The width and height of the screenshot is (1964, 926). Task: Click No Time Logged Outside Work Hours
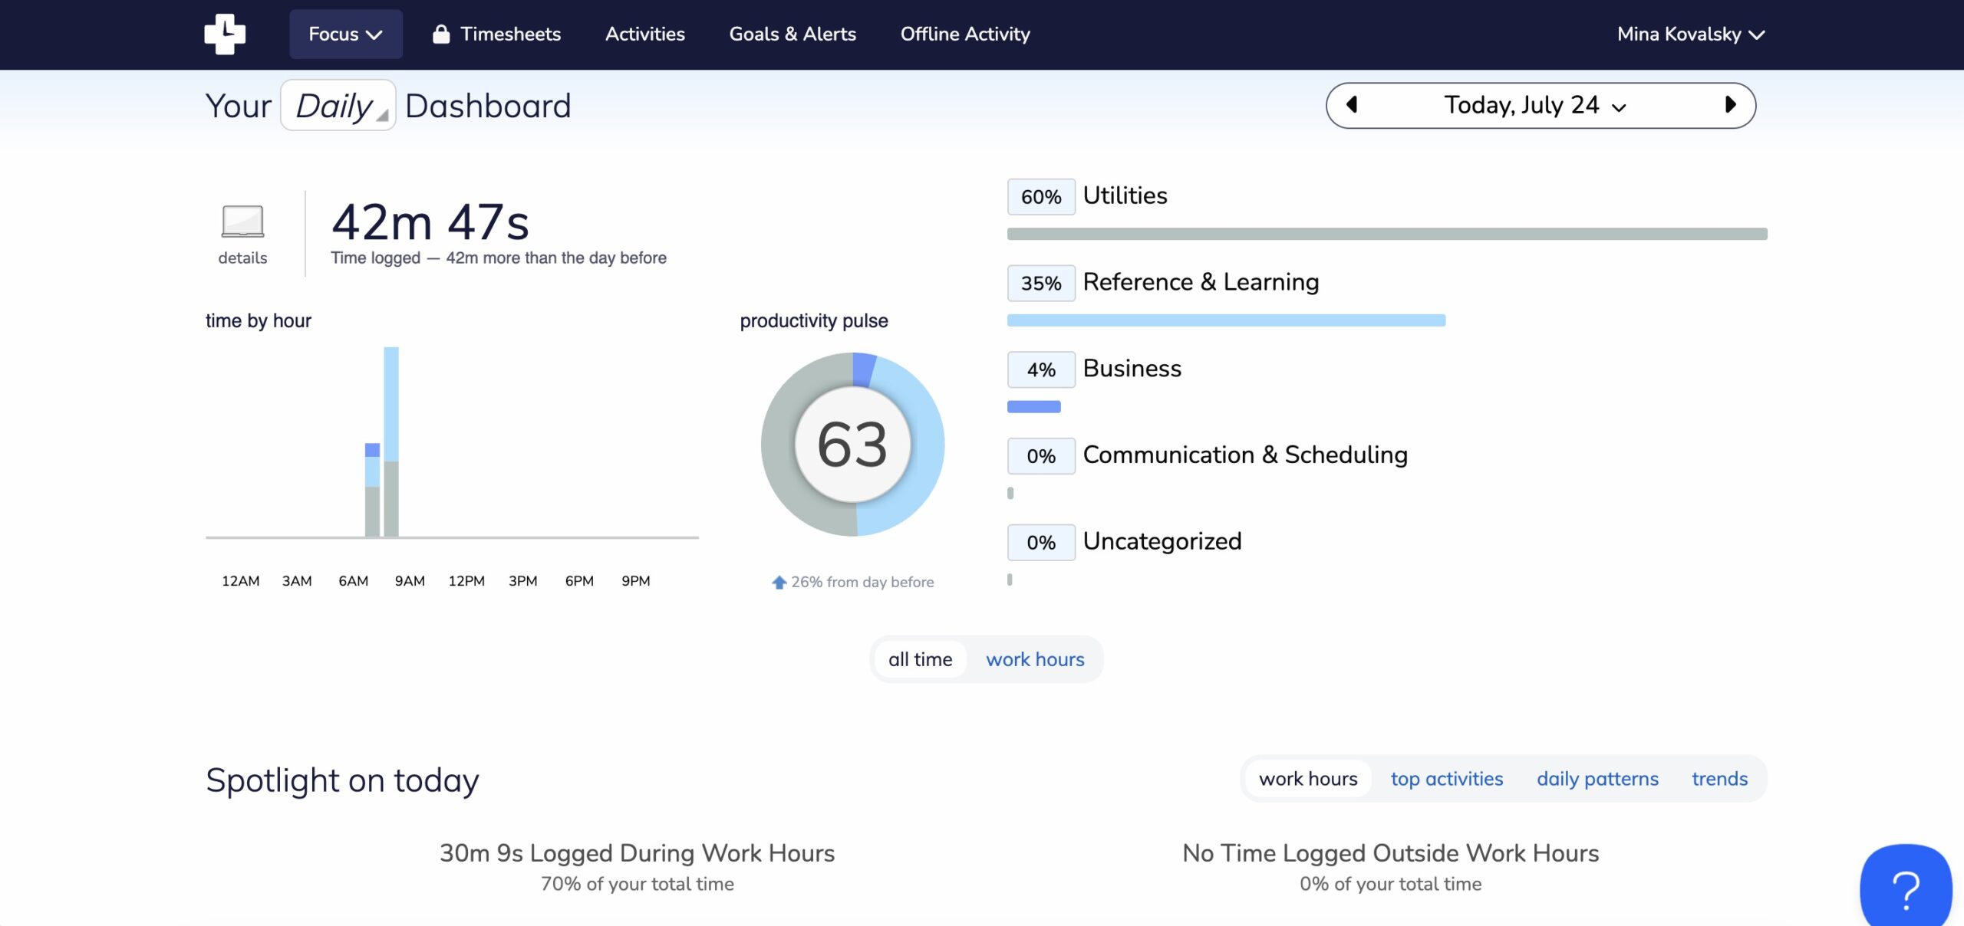pyautogui.click(x=1390, y=853)
